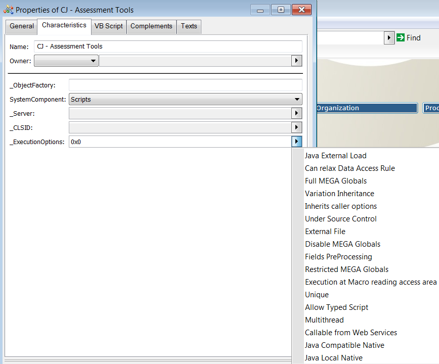Select the Texts tab
The width and height of the screenshot is (439, 364).
pyautogui.click(x=189, y=26)
